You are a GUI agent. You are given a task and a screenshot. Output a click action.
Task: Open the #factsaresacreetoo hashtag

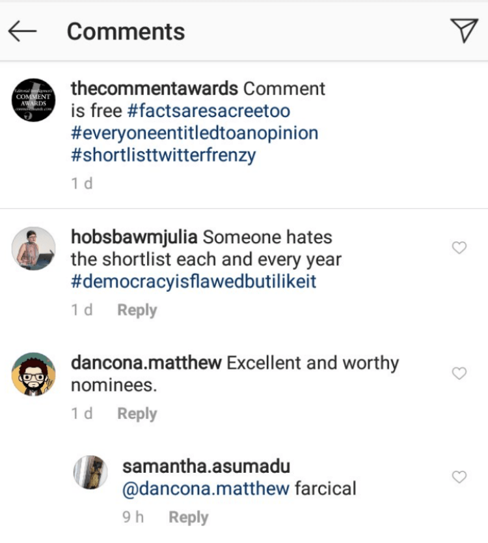208,111
